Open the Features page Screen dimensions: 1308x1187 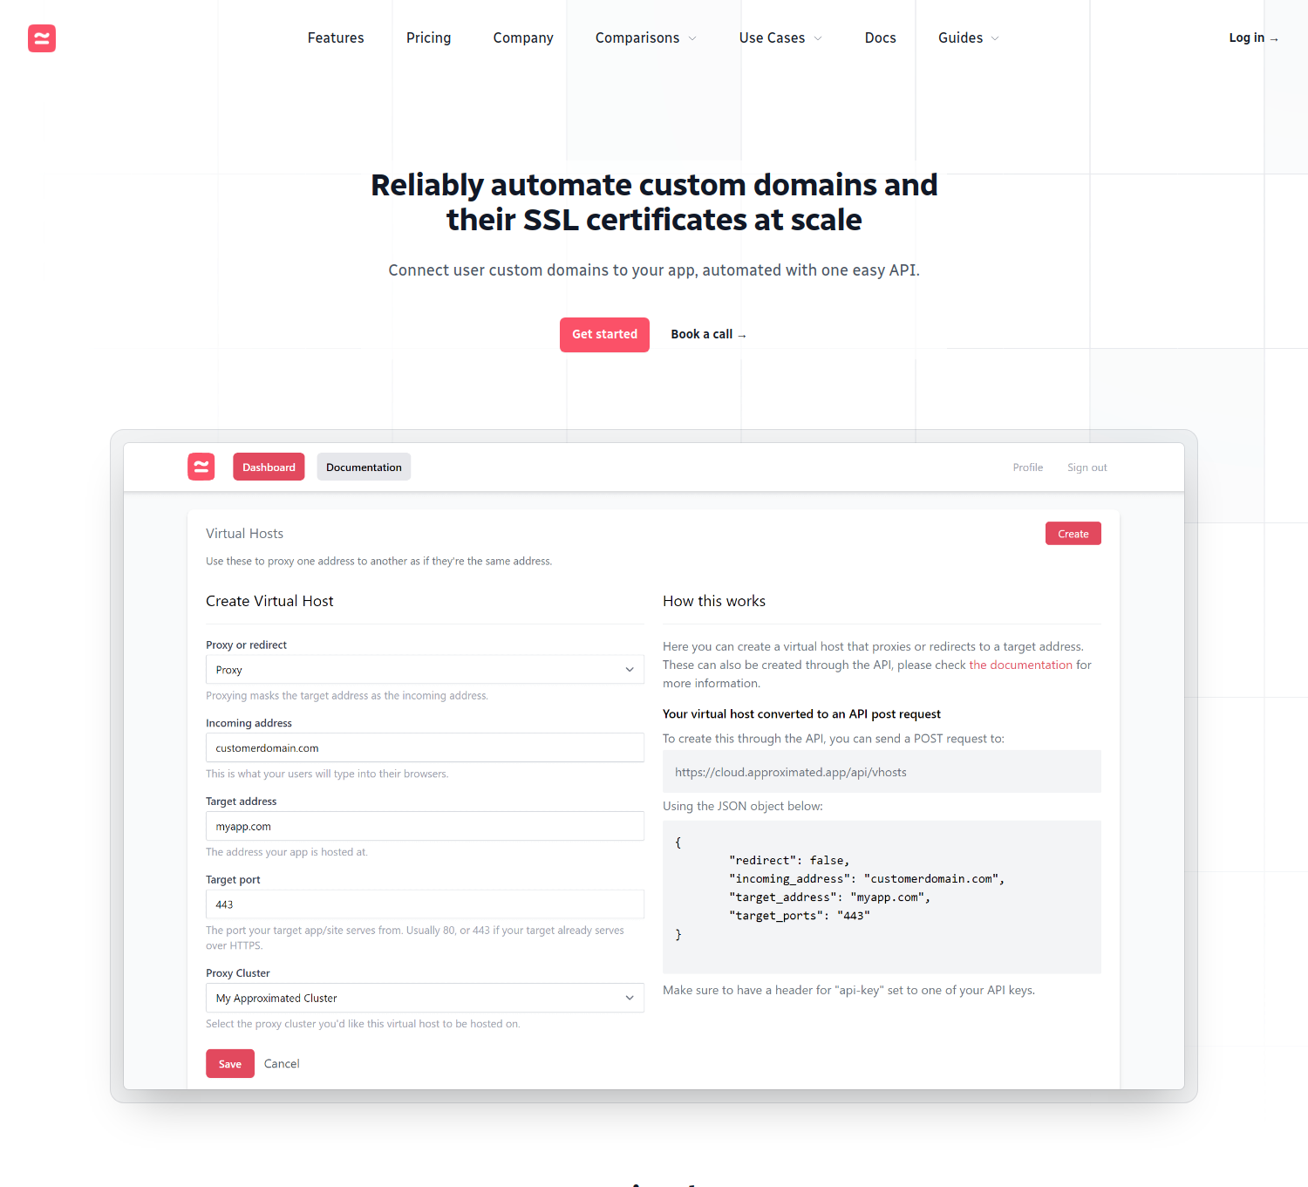pyautogui.click(x=336, y=38)
